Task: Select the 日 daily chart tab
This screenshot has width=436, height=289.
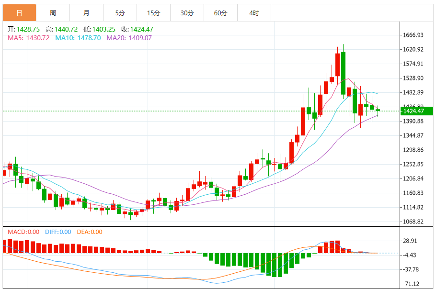Action: coord(19,13)
